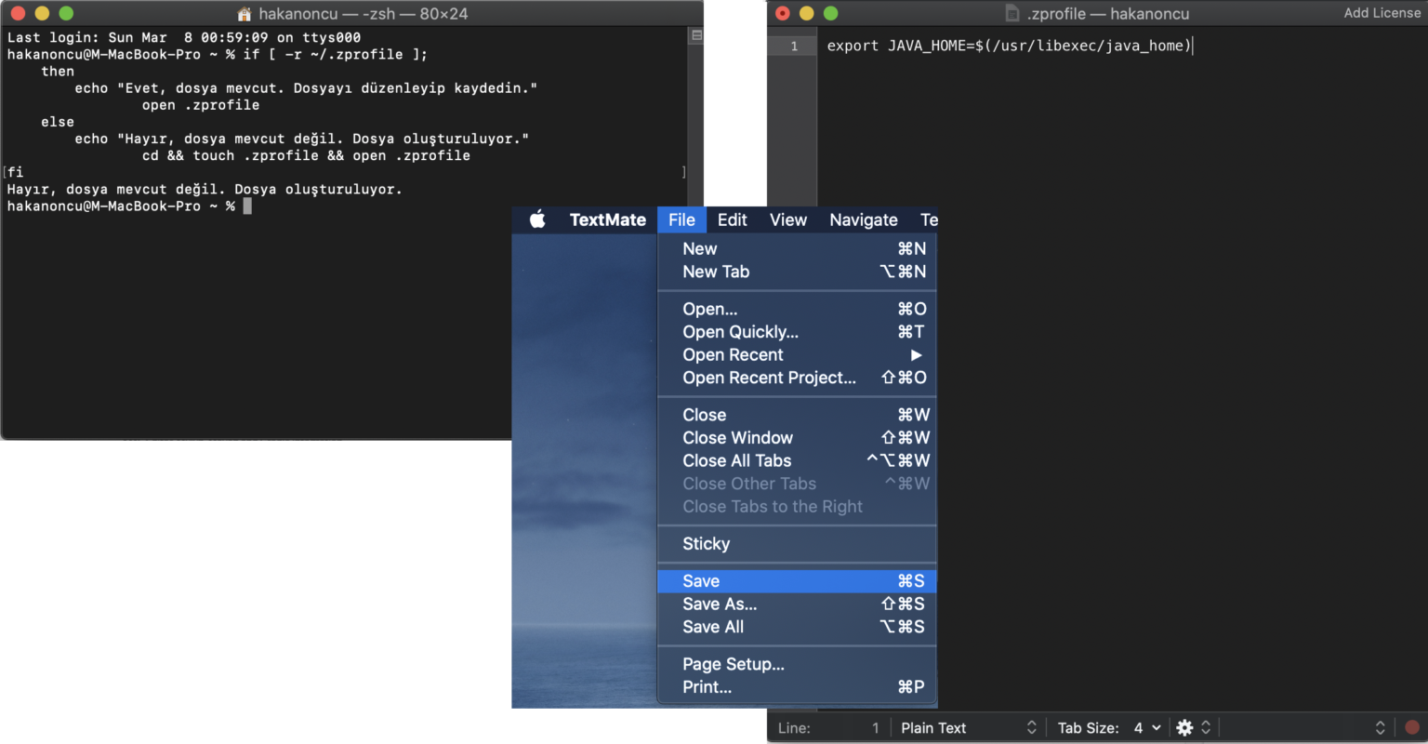Click the Apple logo menu

pos(537,219)
